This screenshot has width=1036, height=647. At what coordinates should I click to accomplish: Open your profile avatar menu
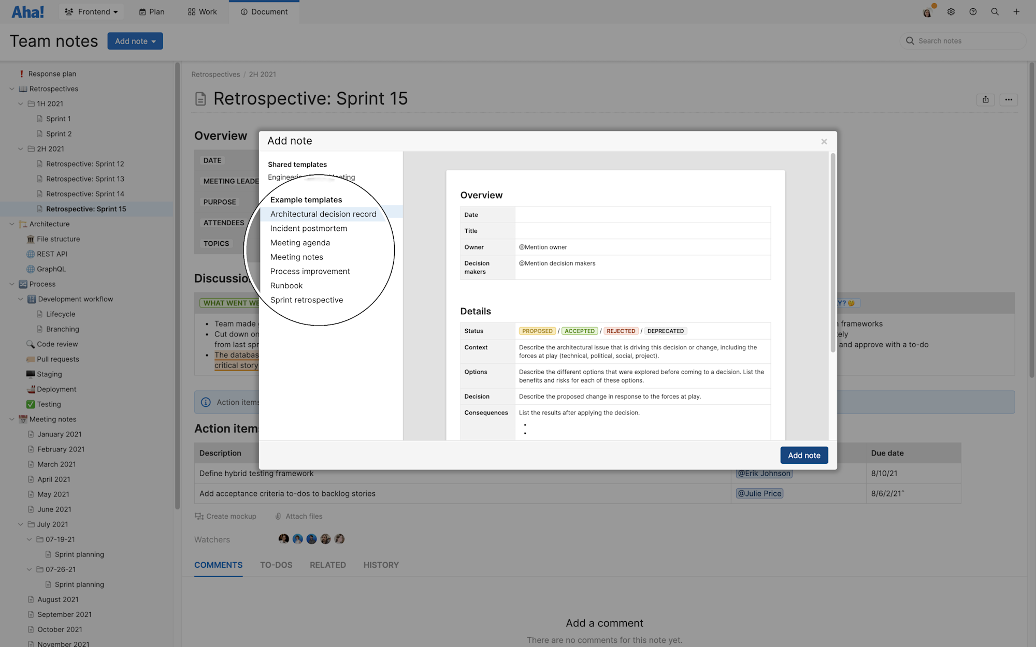[927, 11]
